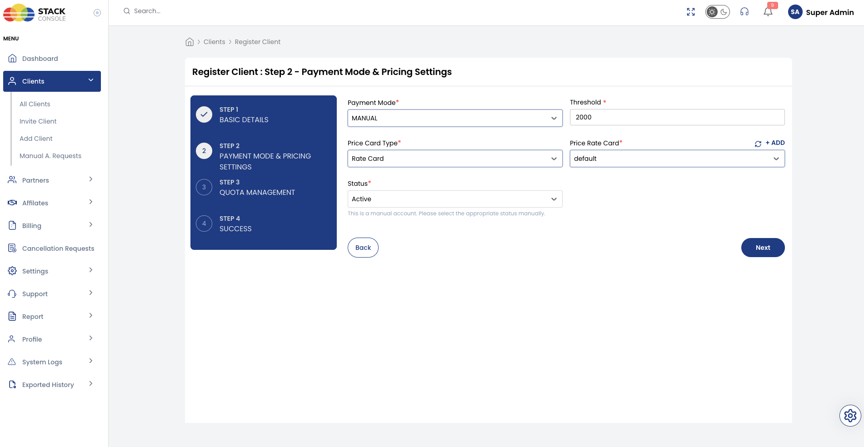
Task: Click the Billing document icon
Action: click(12, 225)
